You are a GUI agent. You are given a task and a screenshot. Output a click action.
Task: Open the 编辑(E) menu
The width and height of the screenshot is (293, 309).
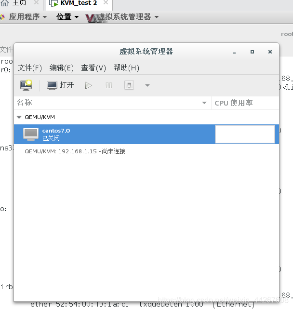point(62,68)
